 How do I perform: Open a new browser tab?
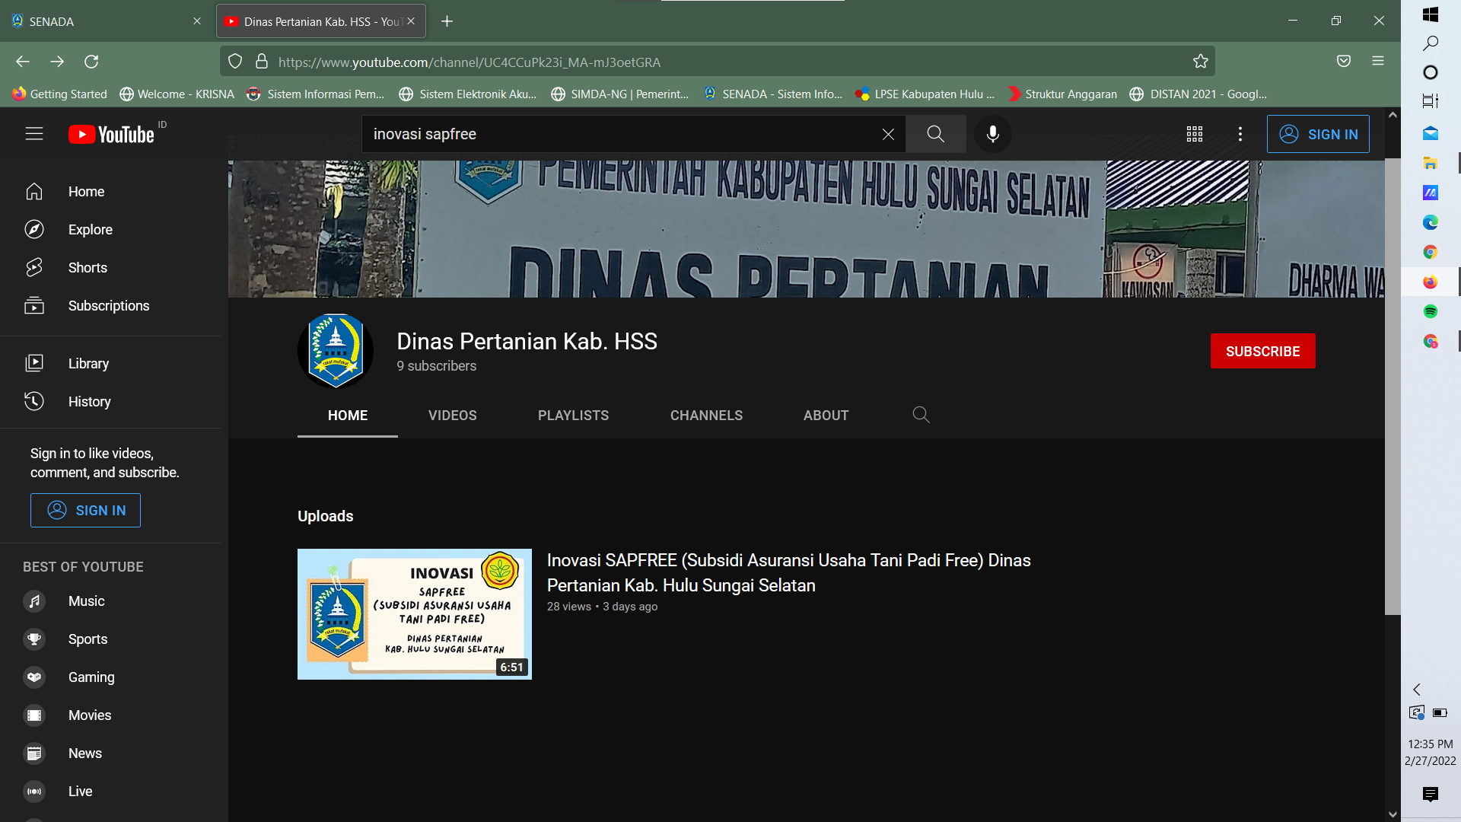tap(447, 21)
